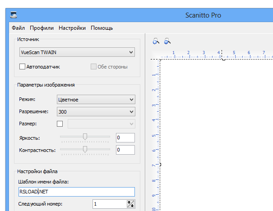
Task: Open the disabled Размер size dropdown
Action: point(102,124)
